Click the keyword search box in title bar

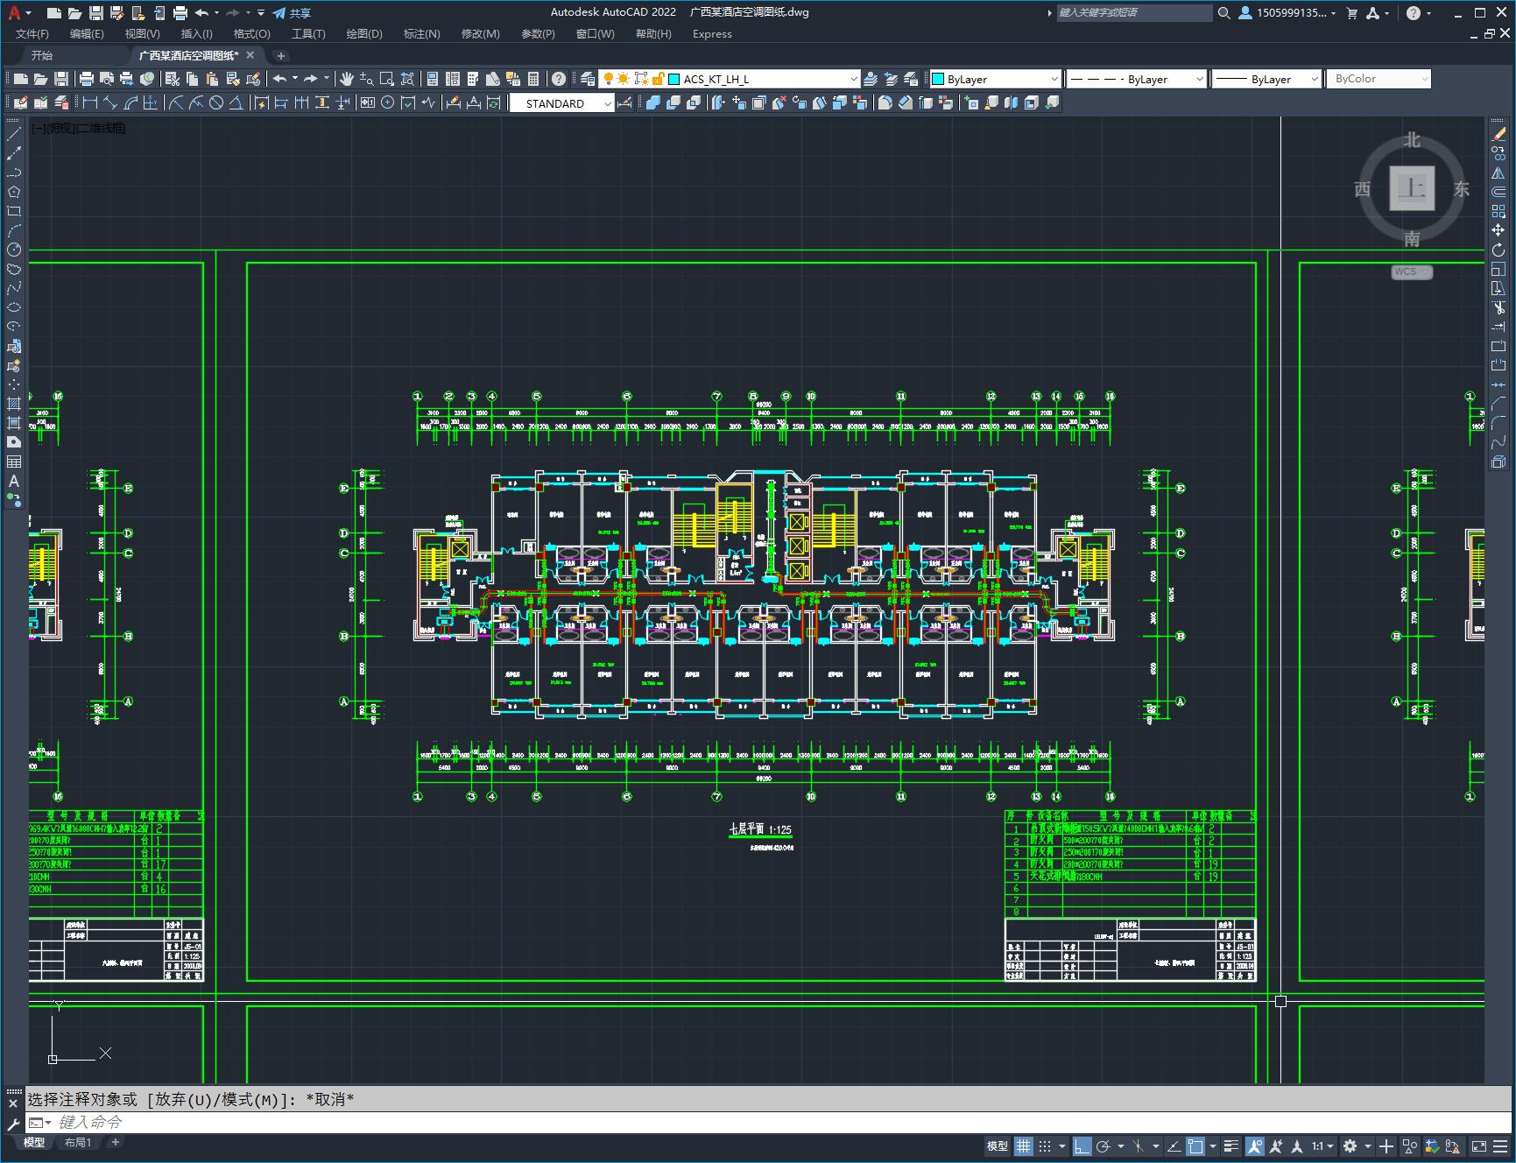(x=1134, y=13)
